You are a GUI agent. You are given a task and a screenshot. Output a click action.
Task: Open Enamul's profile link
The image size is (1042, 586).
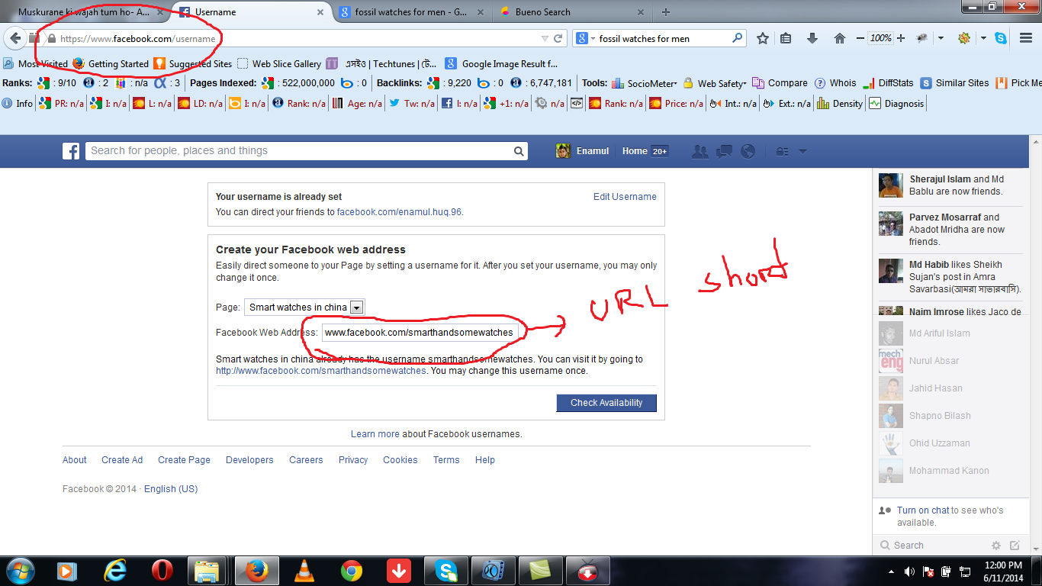point(583,151)
